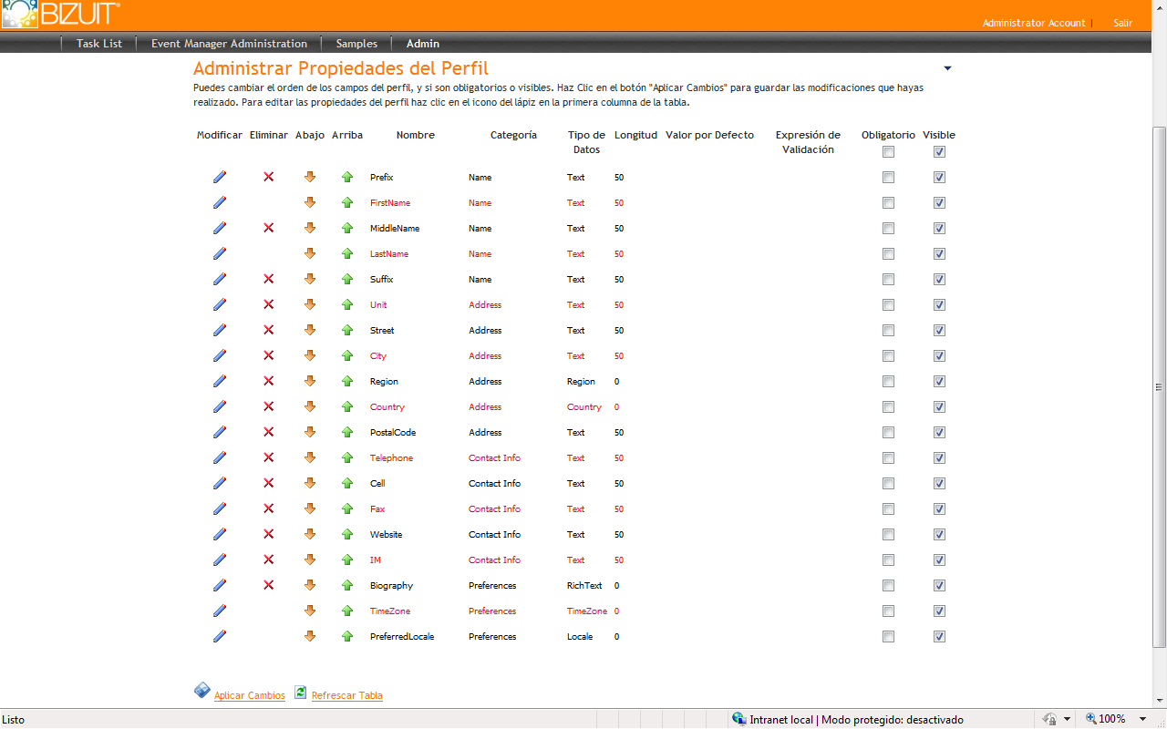Screen dimensions: 1167x729
Task: Go to Event Manager Administration menu
Action: click(229, 44)
